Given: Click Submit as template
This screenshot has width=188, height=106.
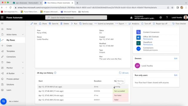Looking at the screenshot, I should (104, 24).
